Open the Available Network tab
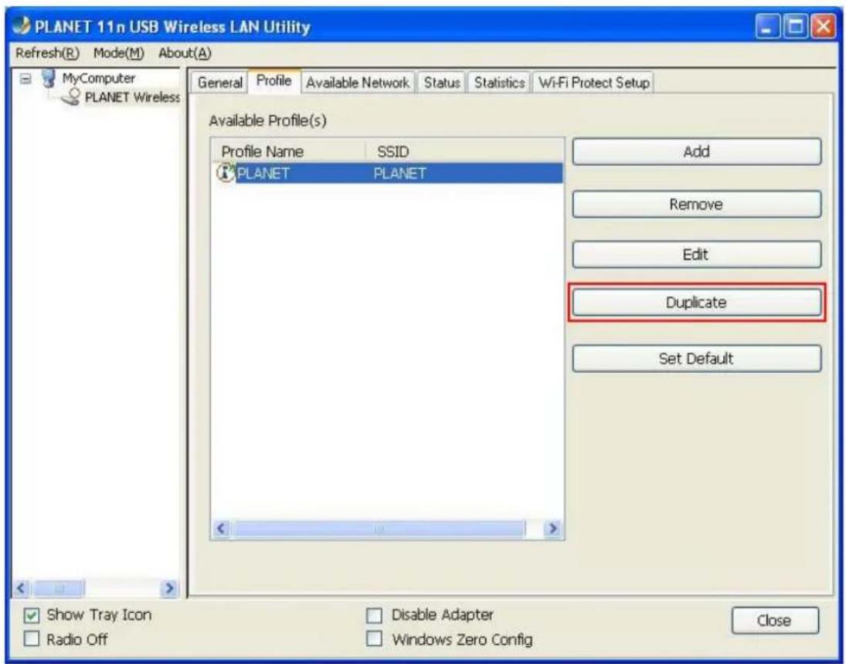The height and width of the screenshot is (664, 846). pyautogui.click(x=358, y=83)
